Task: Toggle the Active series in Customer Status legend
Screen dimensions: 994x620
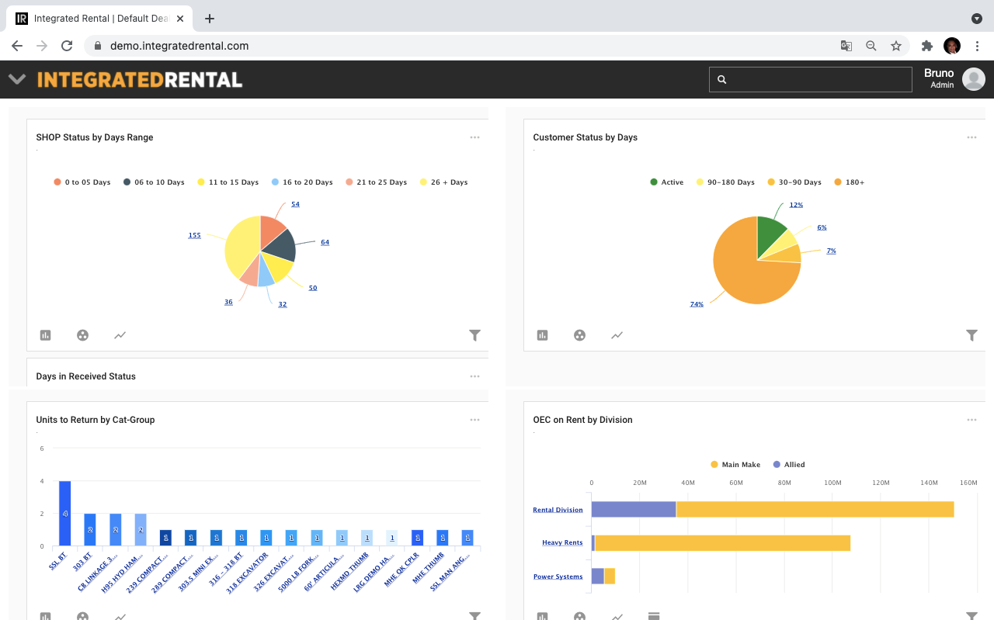Action: 666,182
